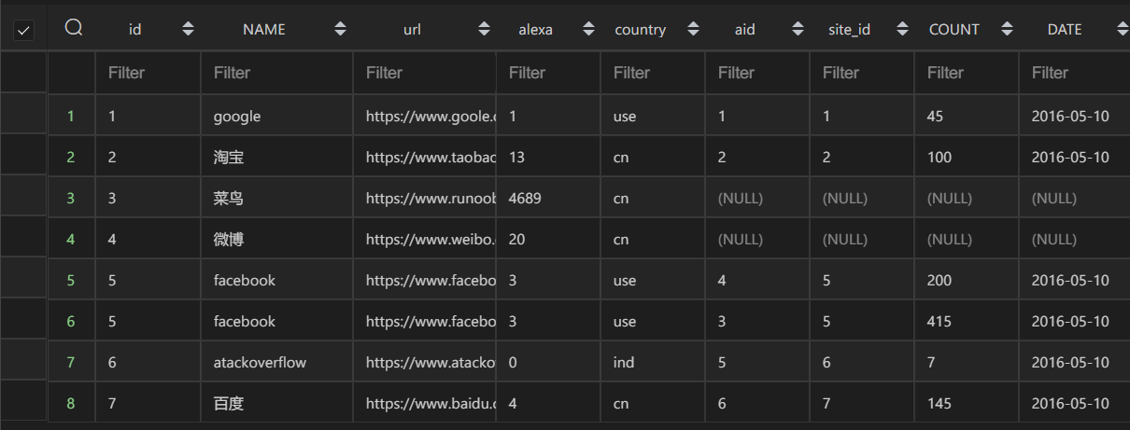Sort by the id column arrows
Viewport: 1130px width, 430px height.
[188, 29]
